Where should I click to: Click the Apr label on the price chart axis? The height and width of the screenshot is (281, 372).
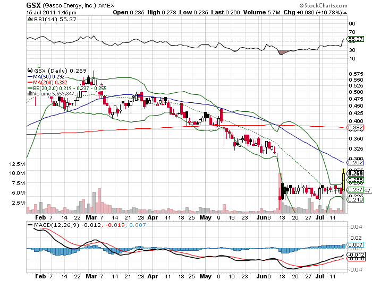click(153, 217)
